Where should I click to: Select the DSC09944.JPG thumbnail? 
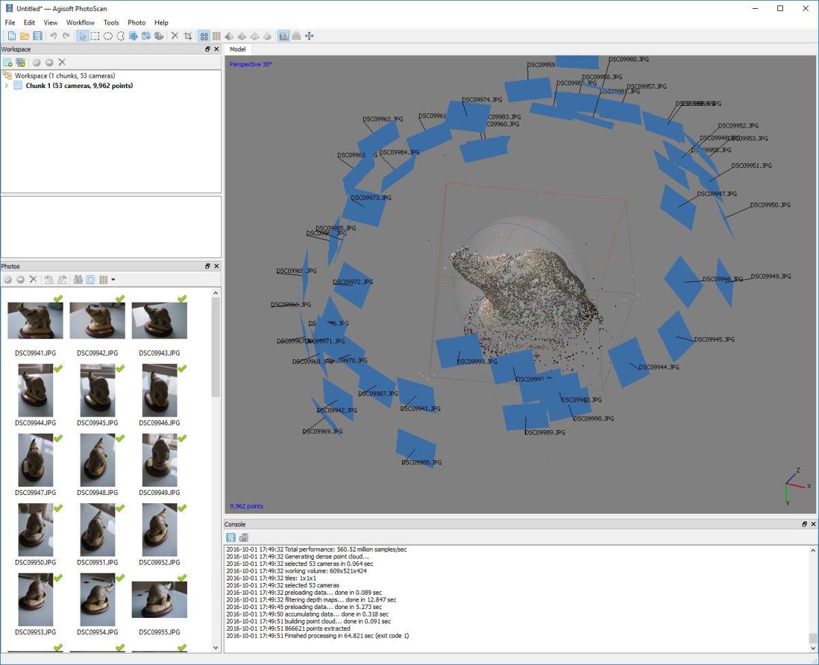35,389
